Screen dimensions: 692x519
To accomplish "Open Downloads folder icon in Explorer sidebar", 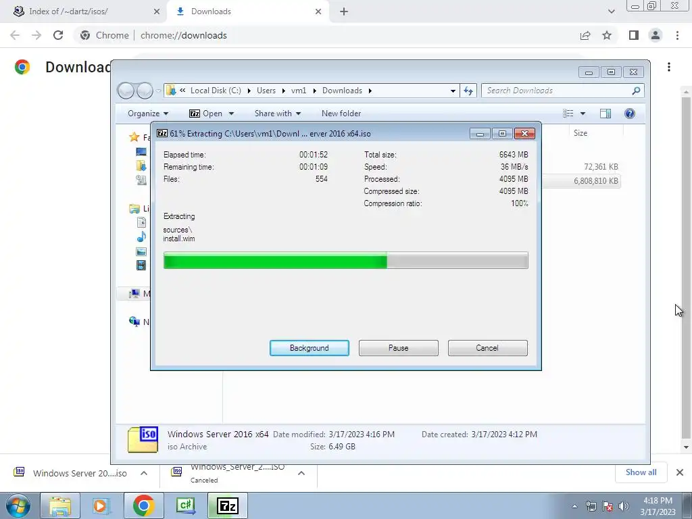I will coord(141,166).
